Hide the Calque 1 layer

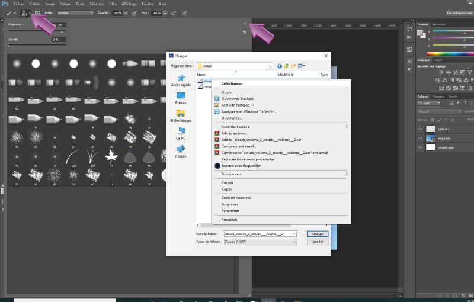pyautogui.click(x=420, y=128)
